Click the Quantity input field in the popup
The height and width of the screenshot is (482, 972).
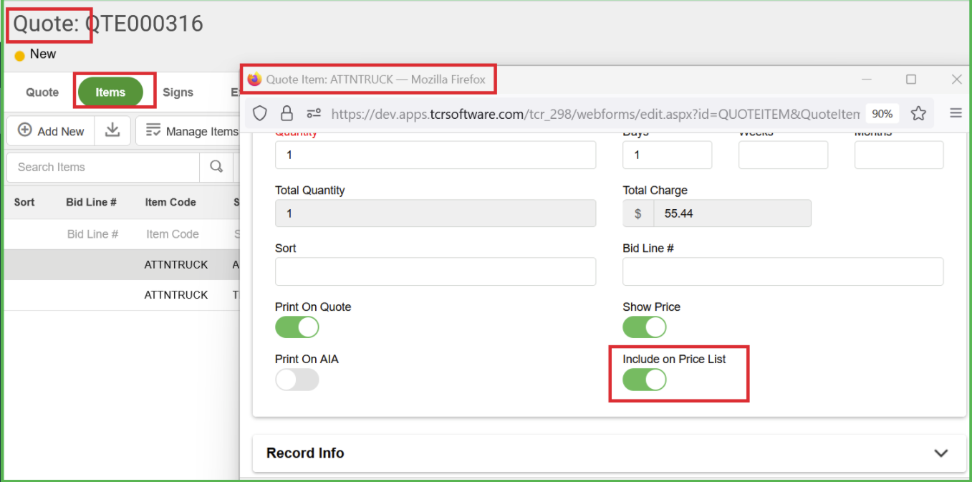pos(436,155)
